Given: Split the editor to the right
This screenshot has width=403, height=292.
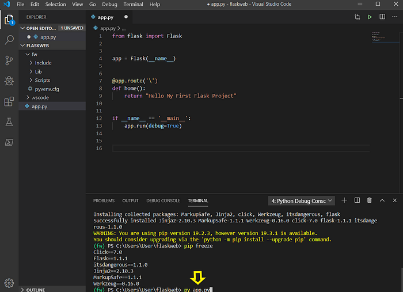Looking at the screenshot, I should pyautogui.click(x=382, y=17).
